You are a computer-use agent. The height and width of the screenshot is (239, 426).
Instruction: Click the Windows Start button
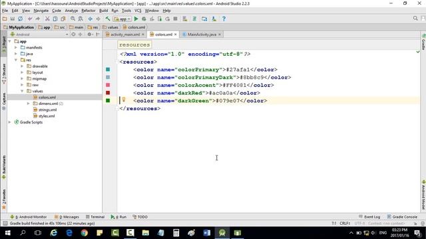(x=7, y=233)
